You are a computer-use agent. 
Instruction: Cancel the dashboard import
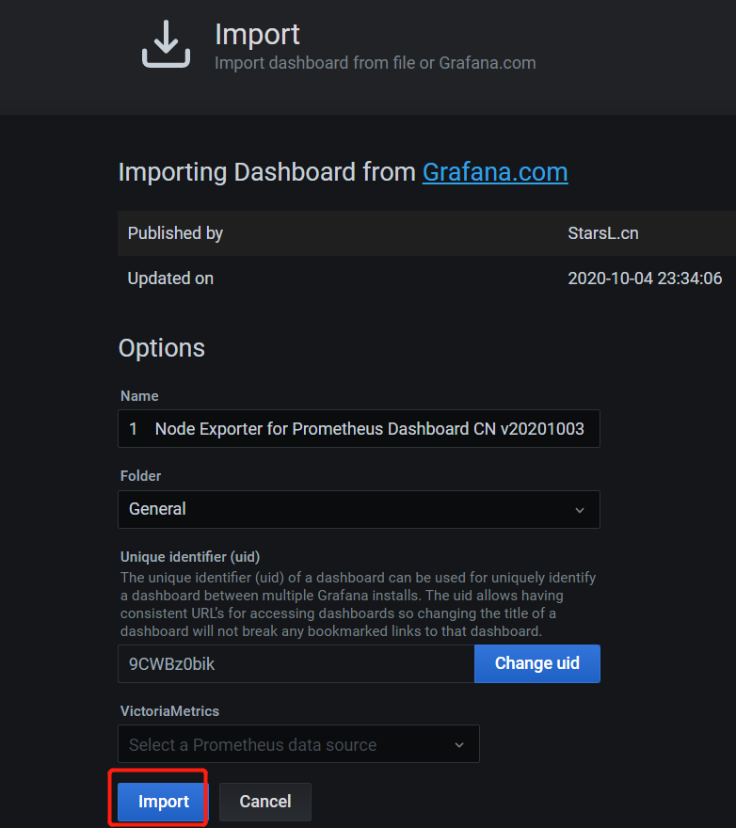[x=265, y=802]
